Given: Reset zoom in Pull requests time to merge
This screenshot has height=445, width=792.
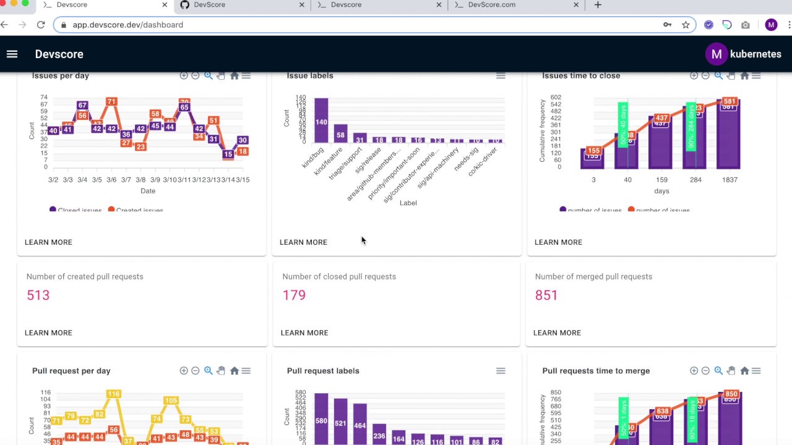Looking at the screenshot, I should [x=744, y=371].
